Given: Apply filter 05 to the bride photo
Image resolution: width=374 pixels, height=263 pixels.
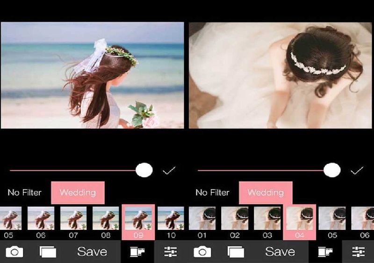Looking at the screenshot, I should [x=332, y=223].
